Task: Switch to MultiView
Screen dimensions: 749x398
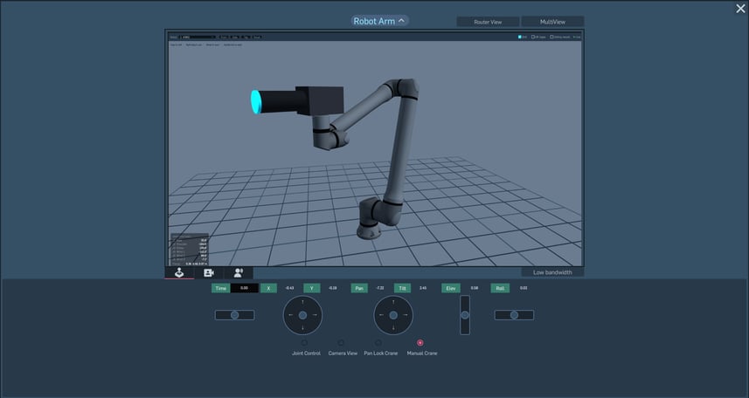Action: (552, 22)
